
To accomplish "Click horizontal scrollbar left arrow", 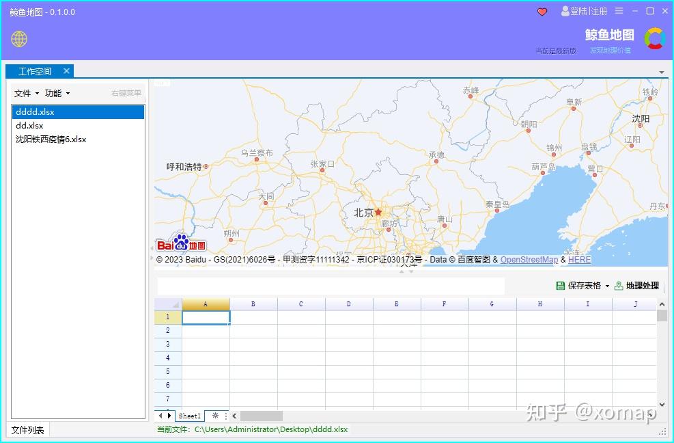I will (234, 416).
